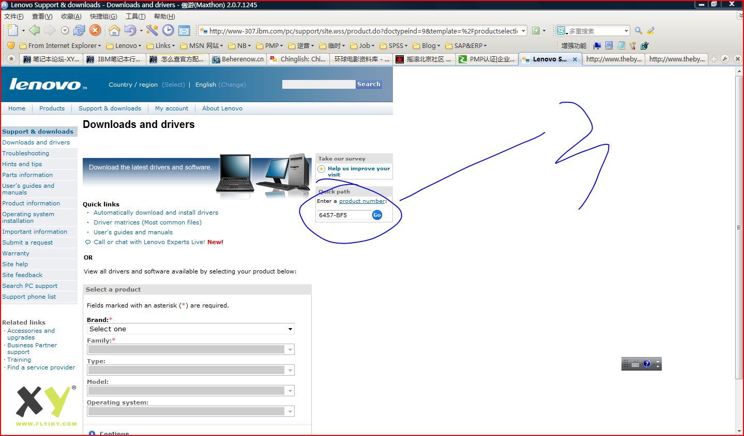Click the vertical page scrollbar
Image resolution: width=744 pixels, height=436 pixels.
[739, 227]
